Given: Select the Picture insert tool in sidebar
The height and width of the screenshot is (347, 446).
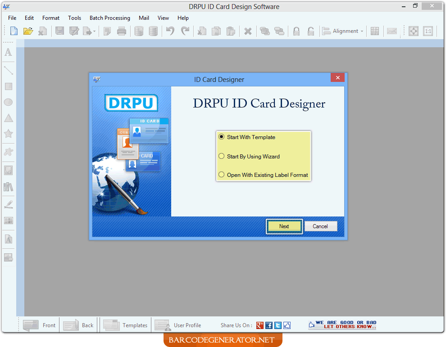Looking at the screenshot, I should click(8, 171).
